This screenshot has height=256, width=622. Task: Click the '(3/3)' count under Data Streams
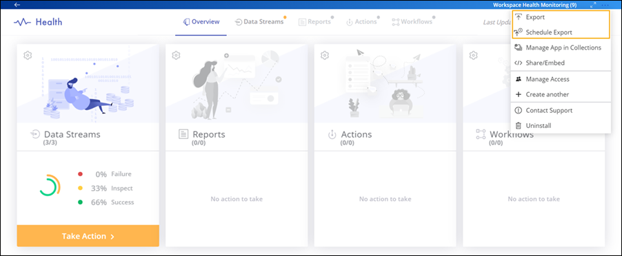point(50,142)
